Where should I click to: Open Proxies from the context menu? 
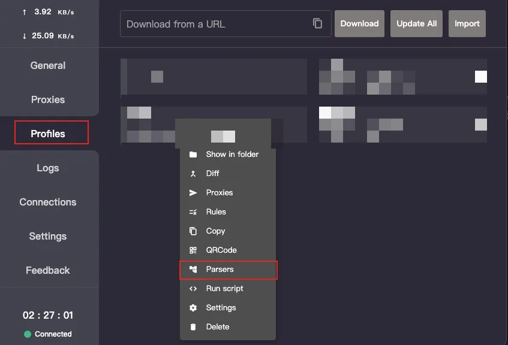228,193
